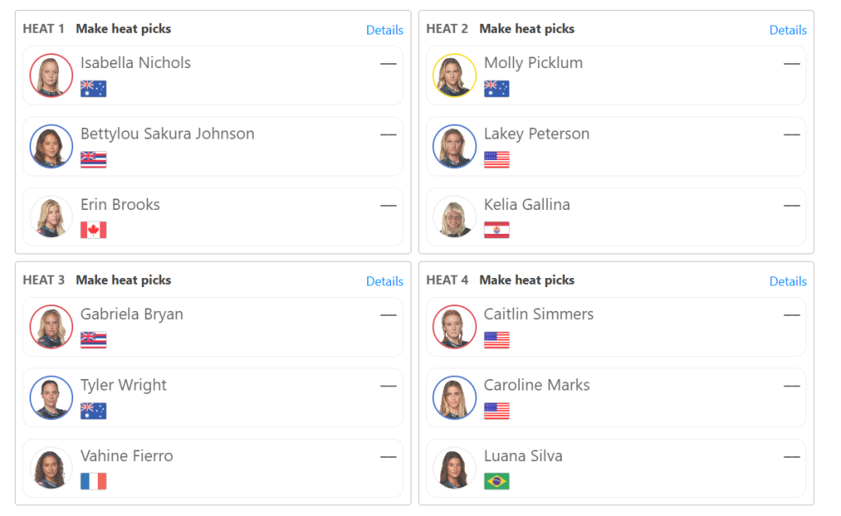Click Vahine Fierro's French flag icon

(x=94, y=482)
